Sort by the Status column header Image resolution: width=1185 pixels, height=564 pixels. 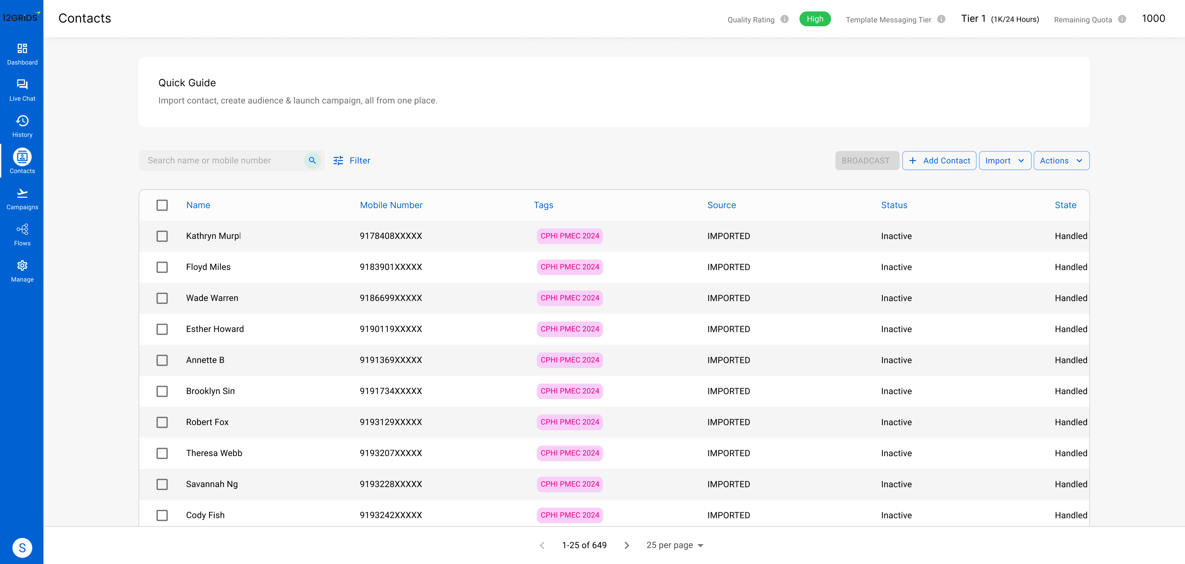click(894, 205)
